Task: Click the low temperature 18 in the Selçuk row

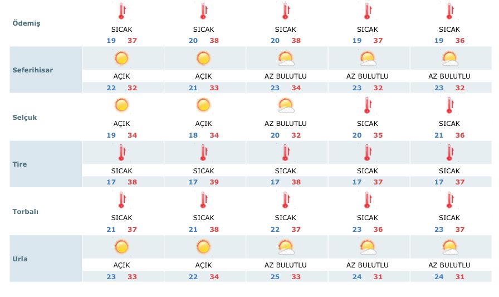Action: click(193, 135)
